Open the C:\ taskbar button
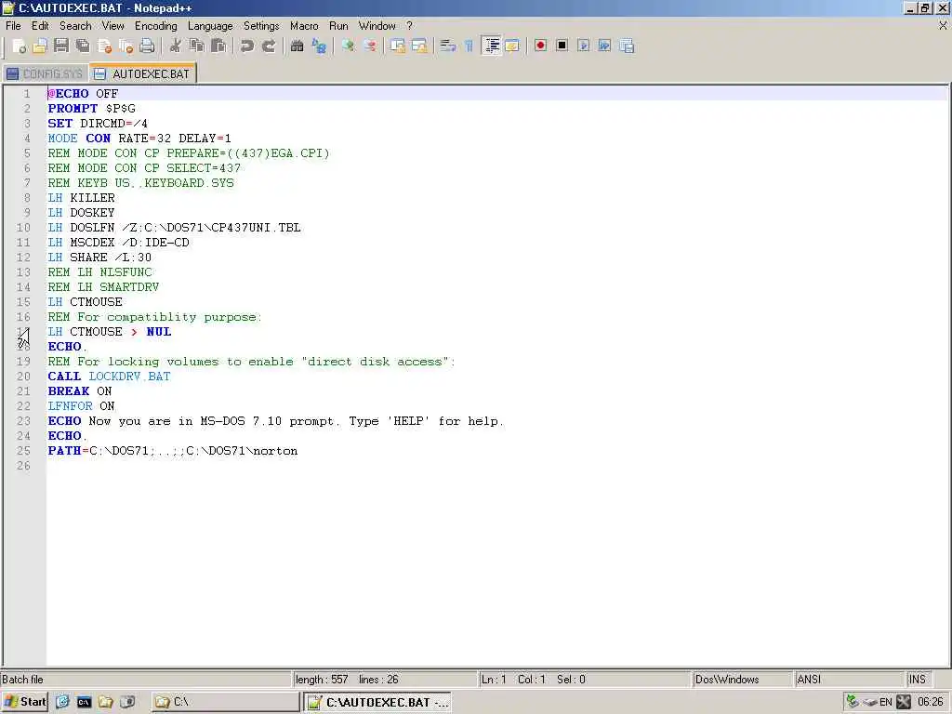The image size is (952, 714). click(x=225, y=702)
